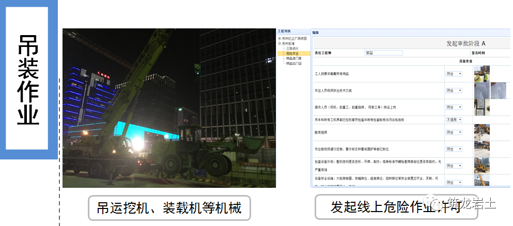Collapse the 苏州宏海 tree node
The height and width of the screenshot is (226, 513).
(279, 43)
